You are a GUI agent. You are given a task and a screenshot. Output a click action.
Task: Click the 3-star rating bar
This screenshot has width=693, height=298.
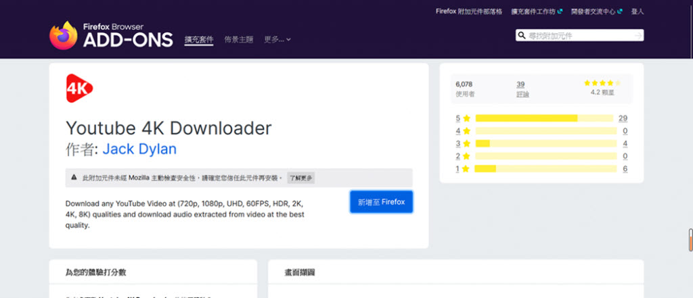(x=546, y=143)
